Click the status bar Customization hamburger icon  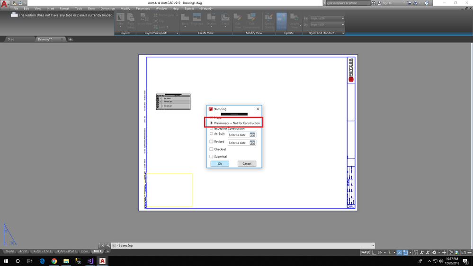pos(469,252)
